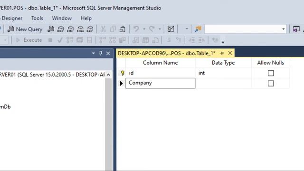Screen dimensions: 304x171
Task: Click the Redo arrow icon
Action: point(152,29)
